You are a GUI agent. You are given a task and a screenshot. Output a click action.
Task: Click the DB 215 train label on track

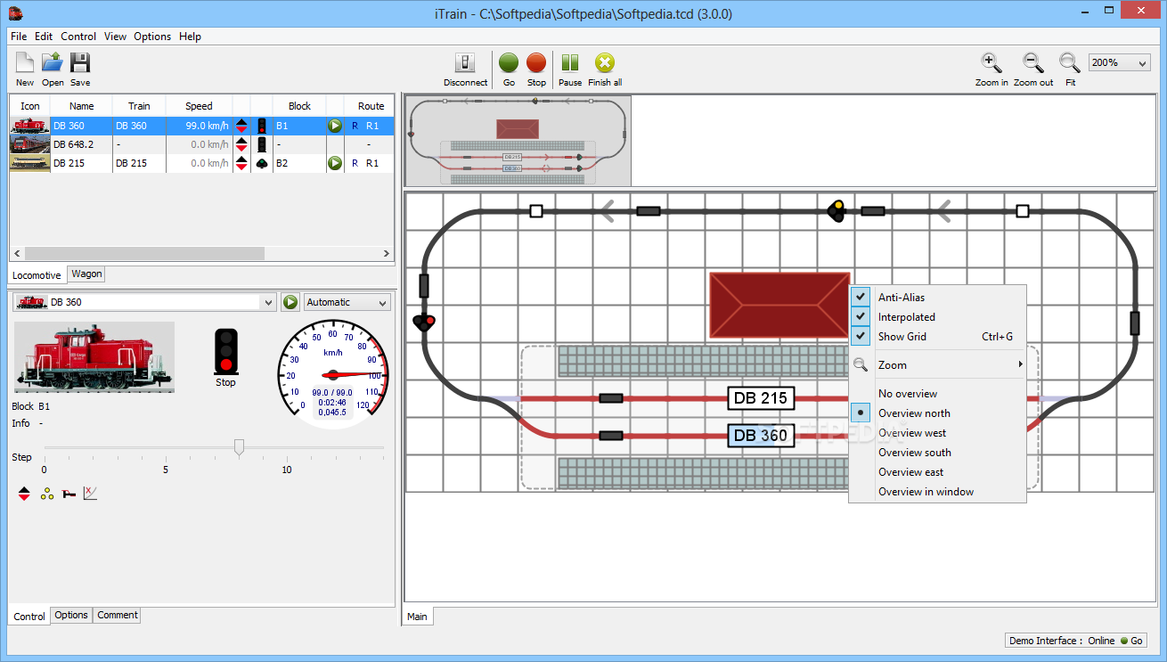pyautogui.click(x=761, y=398)
